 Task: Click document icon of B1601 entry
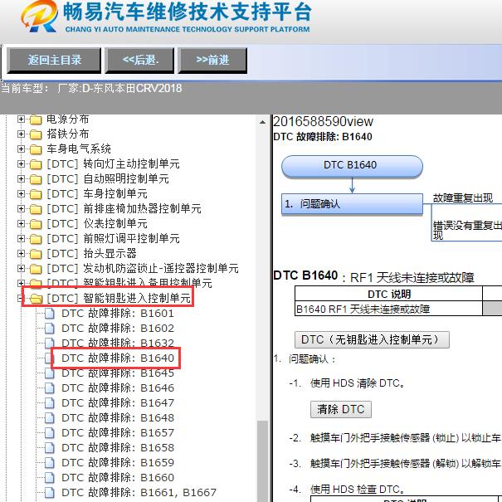[49, 314]
